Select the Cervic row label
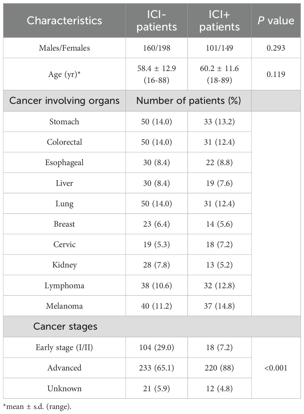The image size is (304, 414). point(64,244)
